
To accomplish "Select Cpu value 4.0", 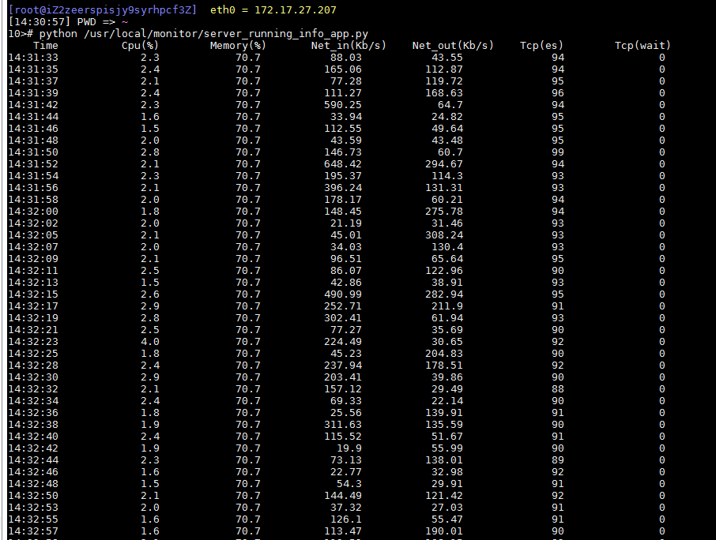I will [150, 342].
